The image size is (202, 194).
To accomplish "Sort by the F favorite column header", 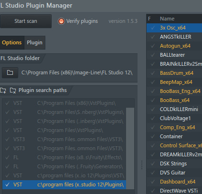I will coord(149,19).
